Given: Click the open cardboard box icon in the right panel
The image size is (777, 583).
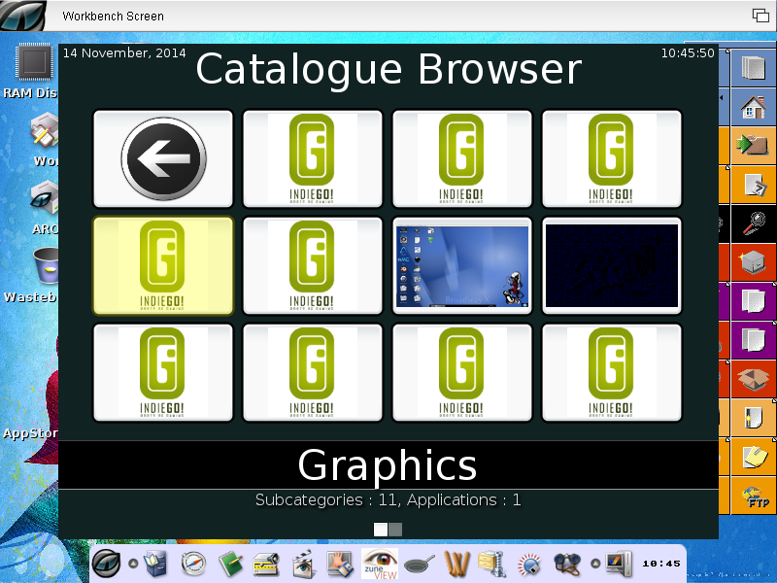Looking at the screenshot, I should click(754, 379).
